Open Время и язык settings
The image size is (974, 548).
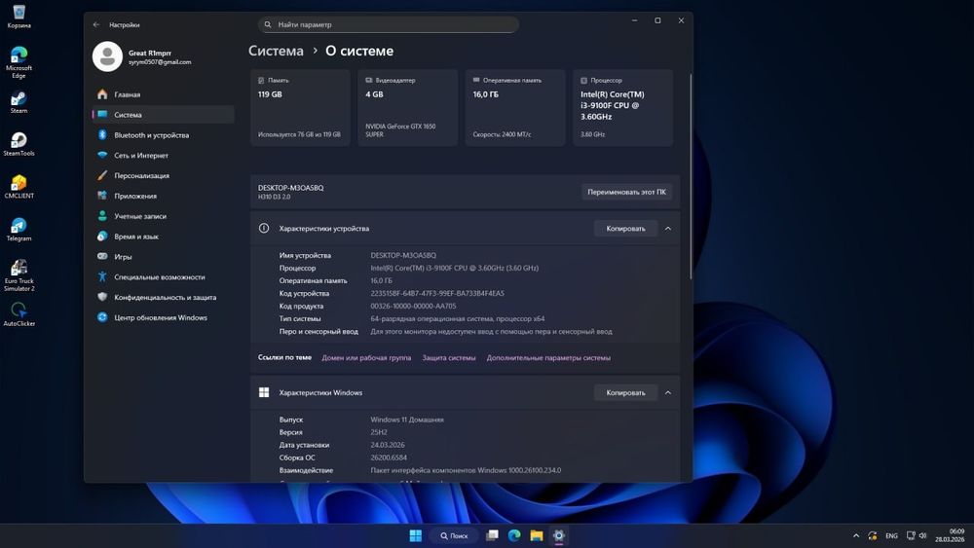(163, 237)
